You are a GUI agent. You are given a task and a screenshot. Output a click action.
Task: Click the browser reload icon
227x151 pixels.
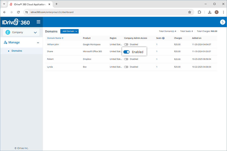coord(18,12)
